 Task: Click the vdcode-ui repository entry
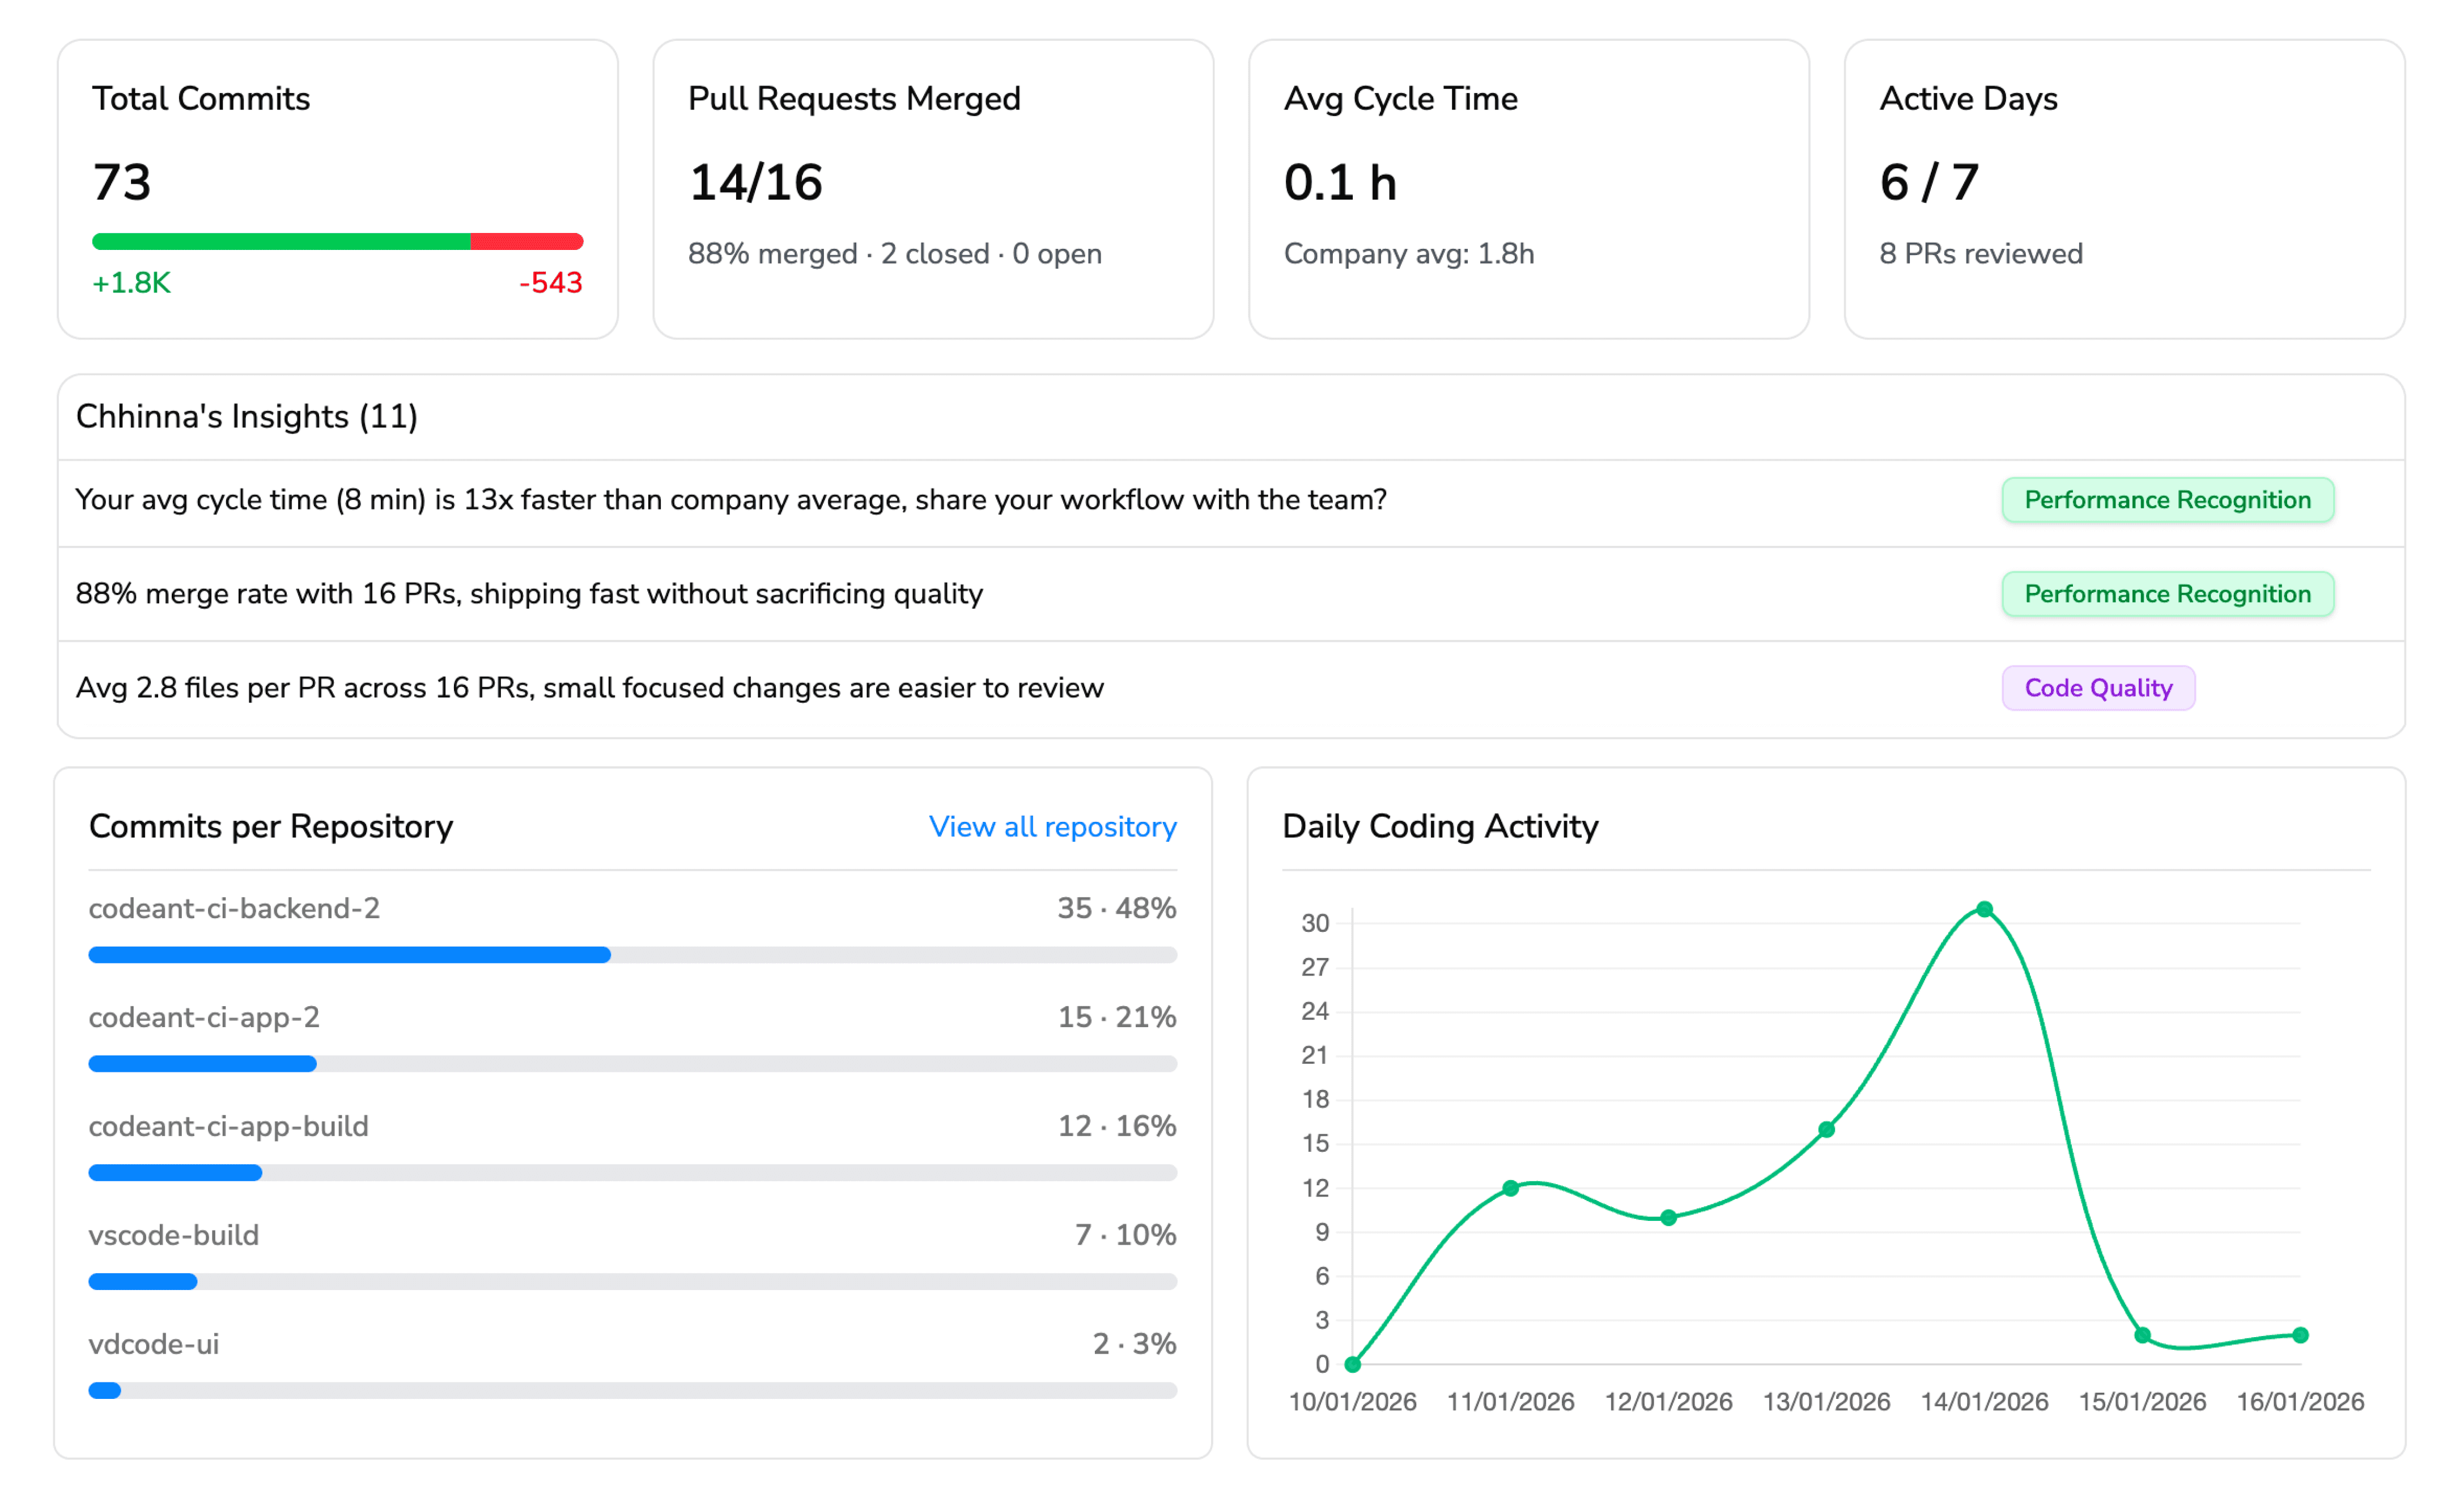tap(154, 1344)
